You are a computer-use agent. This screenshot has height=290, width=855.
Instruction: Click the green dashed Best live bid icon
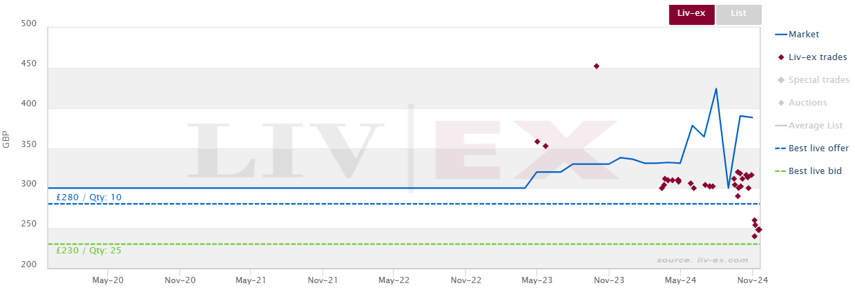(x=780, y=171)
